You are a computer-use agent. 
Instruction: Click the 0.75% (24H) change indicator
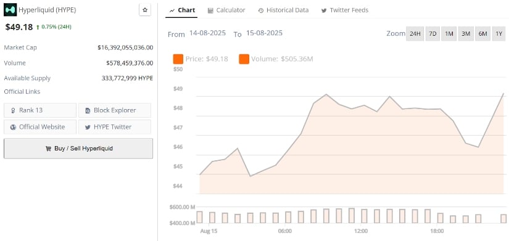54,27
